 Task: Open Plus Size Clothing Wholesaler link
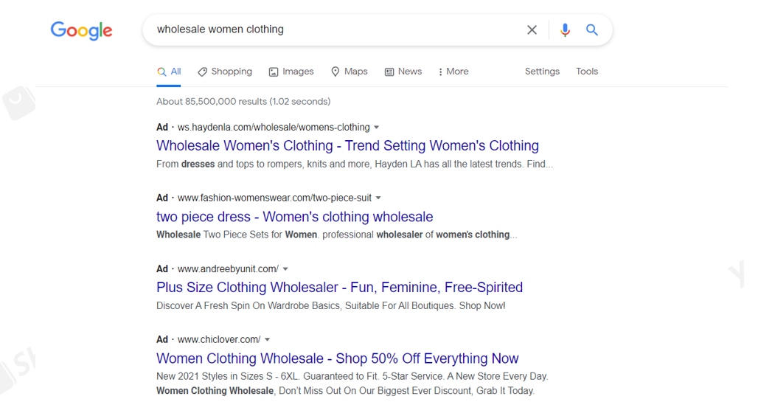click(339, 288)
